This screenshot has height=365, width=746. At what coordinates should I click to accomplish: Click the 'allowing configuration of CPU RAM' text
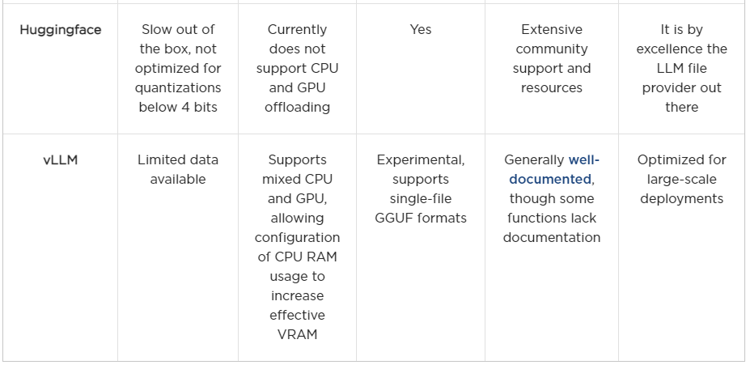pos(297,237)
